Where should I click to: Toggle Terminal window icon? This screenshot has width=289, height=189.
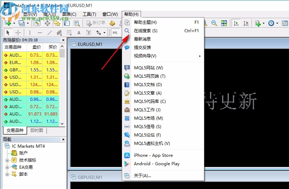pos(67,23)
